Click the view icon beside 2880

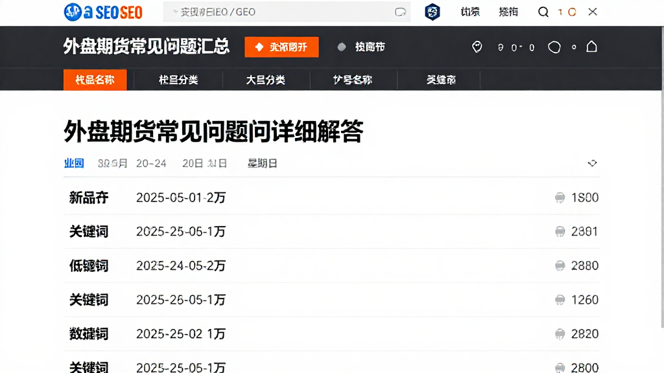[x=560, y=266]
